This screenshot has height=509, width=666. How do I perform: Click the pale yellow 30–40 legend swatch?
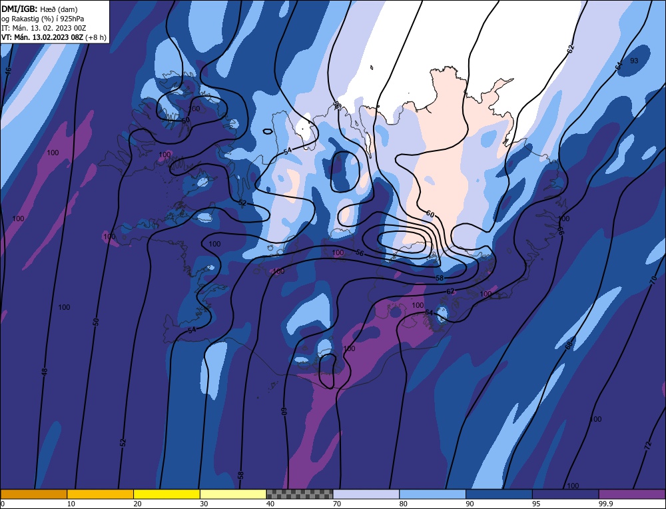coord(233,494)
